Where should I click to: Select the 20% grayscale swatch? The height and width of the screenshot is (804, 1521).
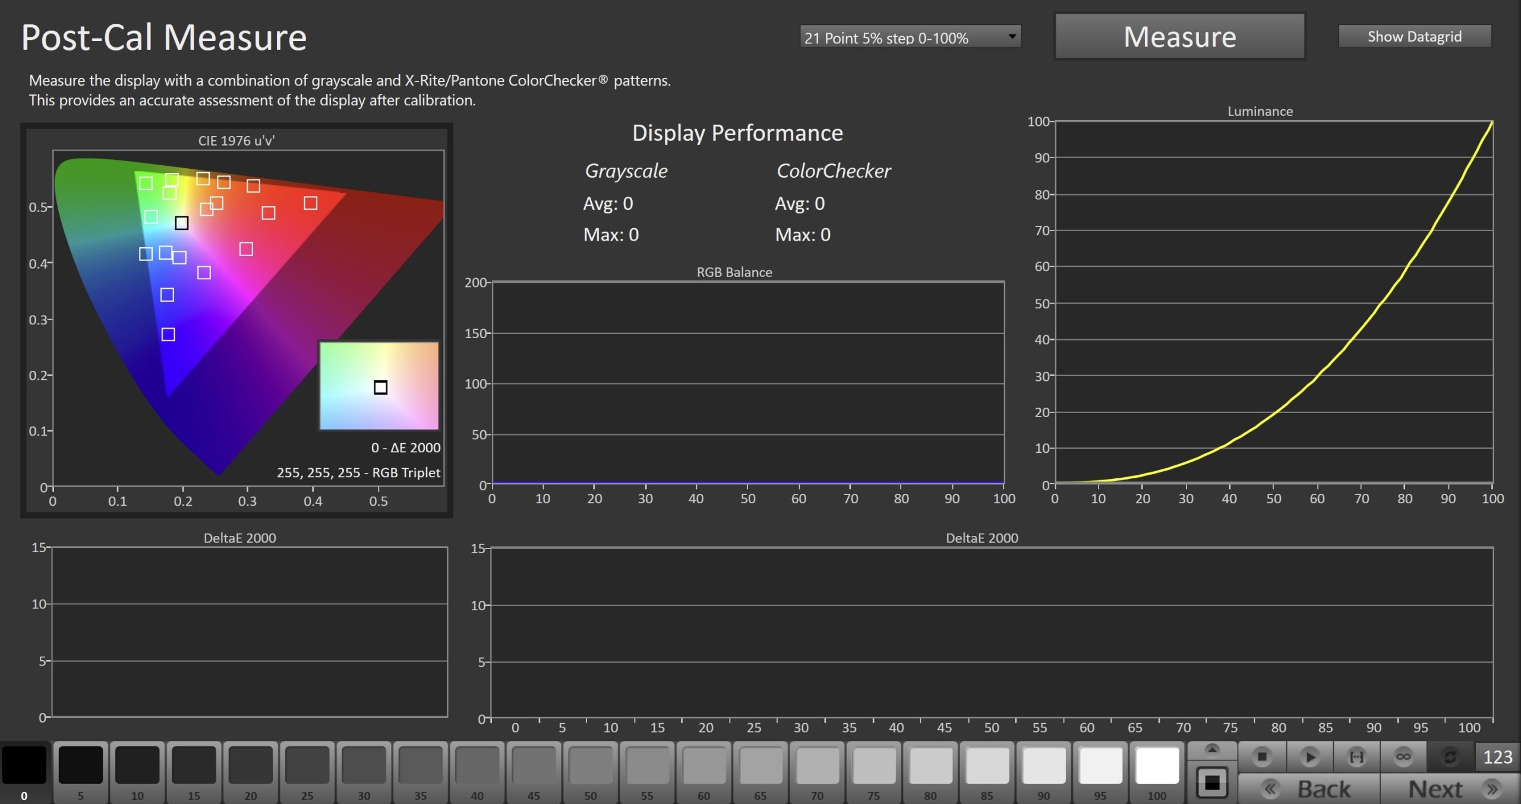tap(251, 773)
